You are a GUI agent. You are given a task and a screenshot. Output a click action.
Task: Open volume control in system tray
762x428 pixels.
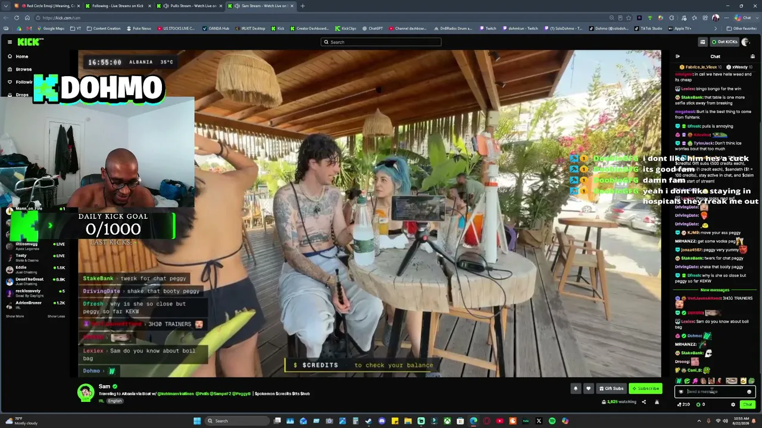[726, 421]
